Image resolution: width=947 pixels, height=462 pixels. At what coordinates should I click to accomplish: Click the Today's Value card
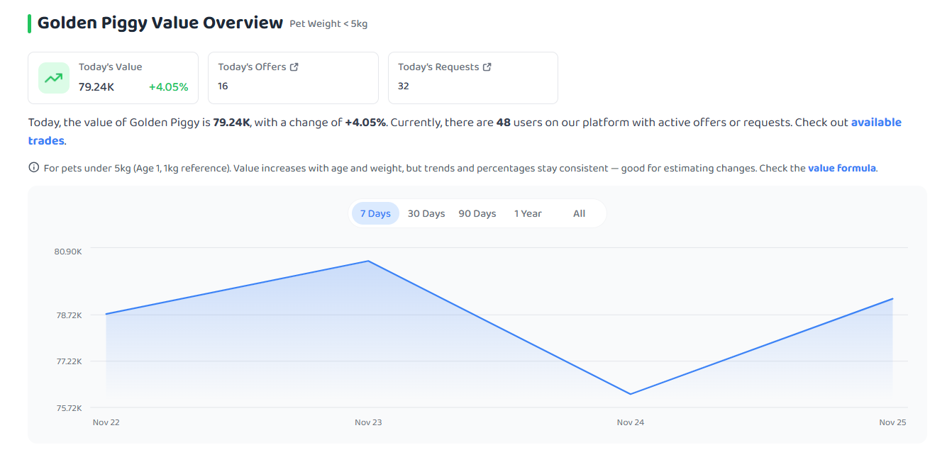pyautogui.click(x=113, y=78)
